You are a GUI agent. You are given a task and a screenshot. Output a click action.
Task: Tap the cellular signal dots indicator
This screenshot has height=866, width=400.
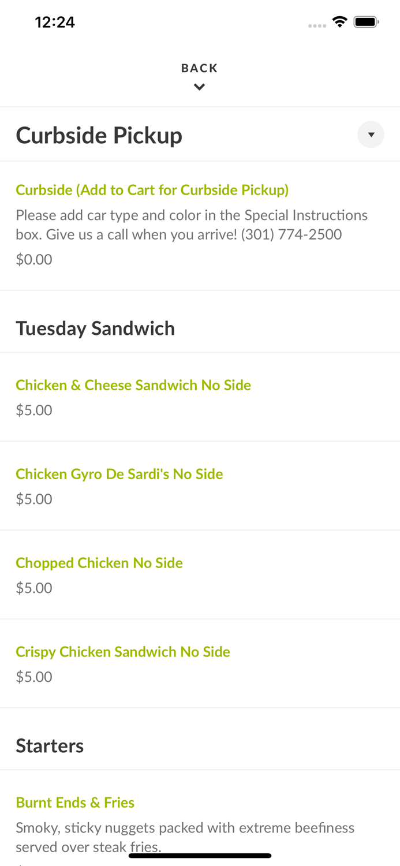317,25
